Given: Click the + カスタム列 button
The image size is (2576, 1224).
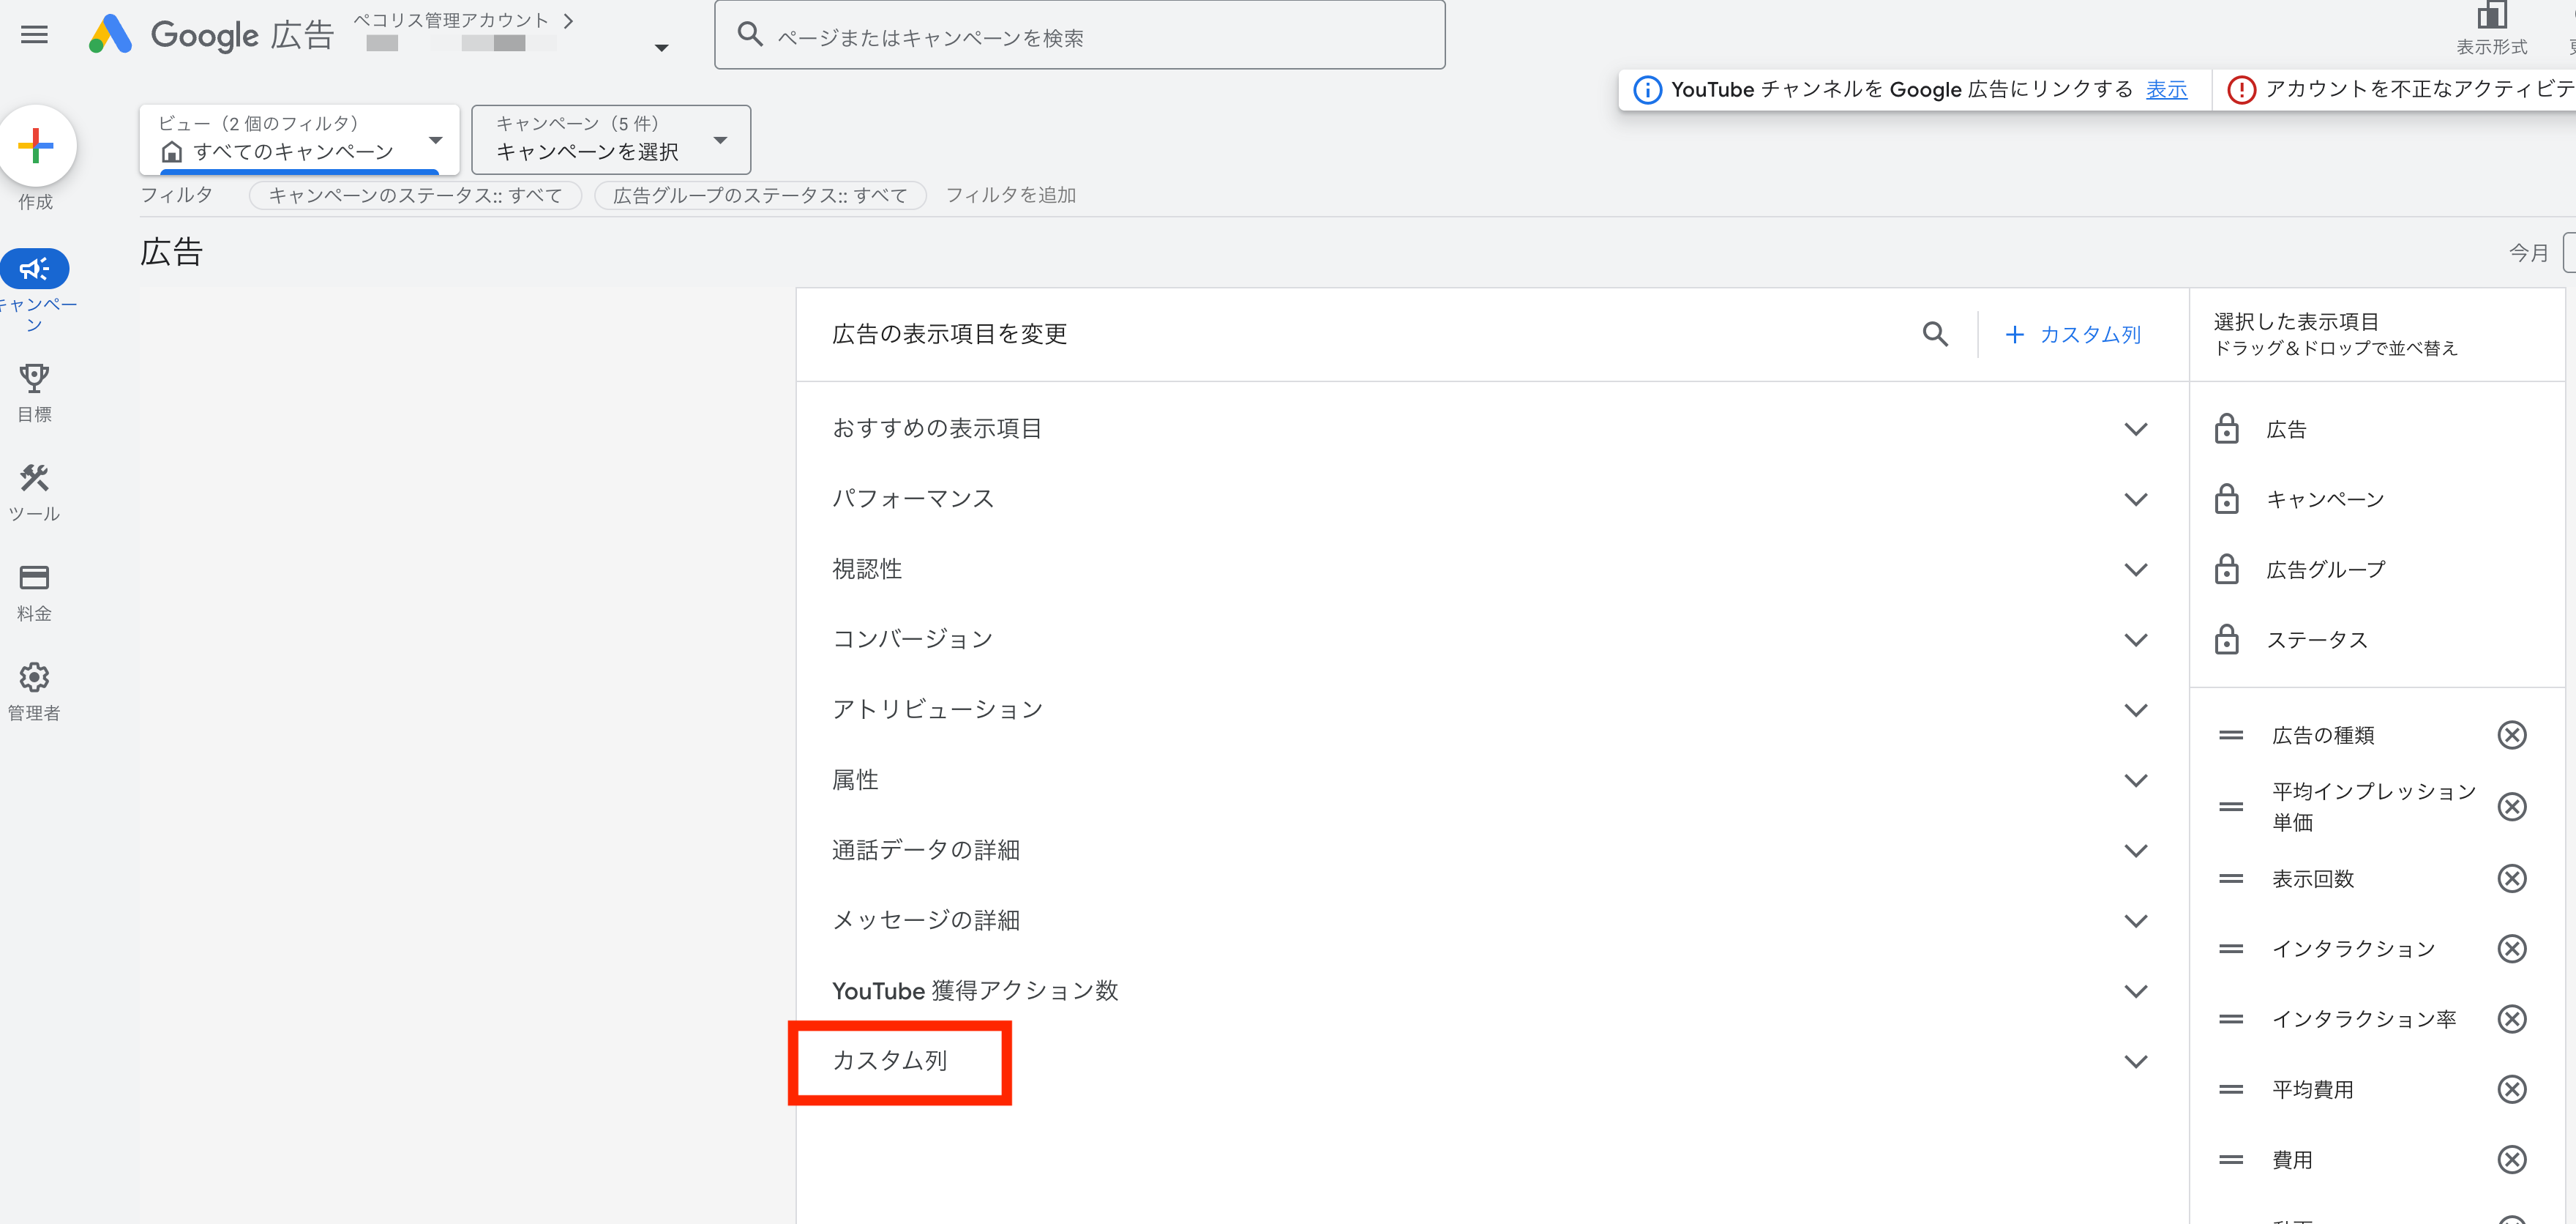Looking at the screenshot, I should (2073, 334).
